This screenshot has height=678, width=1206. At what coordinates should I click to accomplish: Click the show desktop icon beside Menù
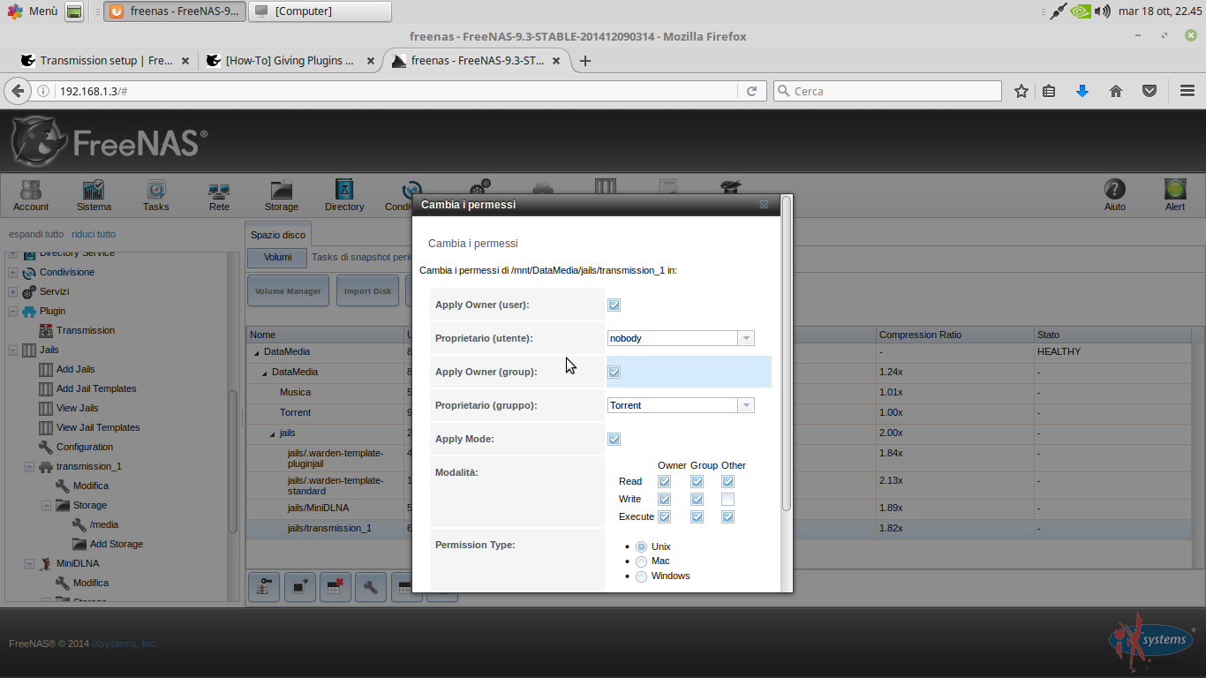pyautogui.click(x=75, y=11)
